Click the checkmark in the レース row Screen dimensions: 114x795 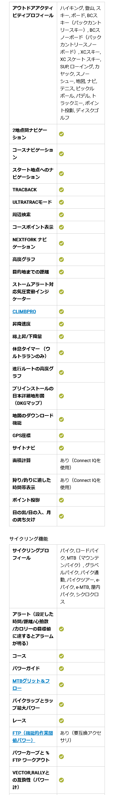coord(61,721)
